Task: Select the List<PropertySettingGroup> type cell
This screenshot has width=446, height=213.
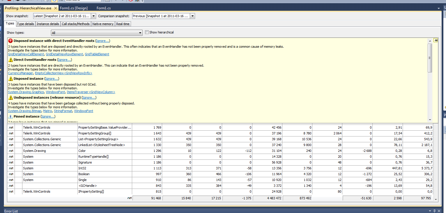Action: 105,139
